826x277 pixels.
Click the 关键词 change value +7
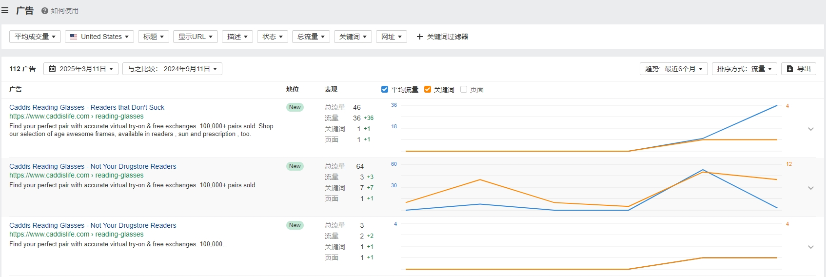click(x=370, y=188)
